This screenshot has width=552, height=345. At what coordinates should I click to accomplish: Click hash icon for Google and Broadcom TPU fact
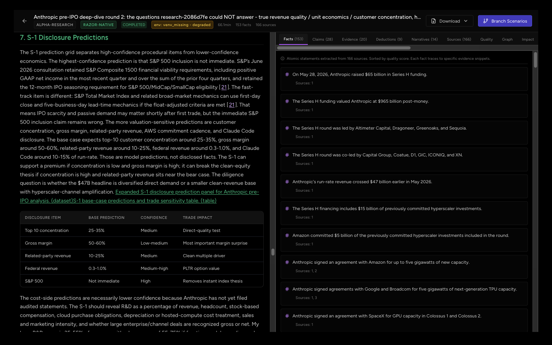(287, 289)
